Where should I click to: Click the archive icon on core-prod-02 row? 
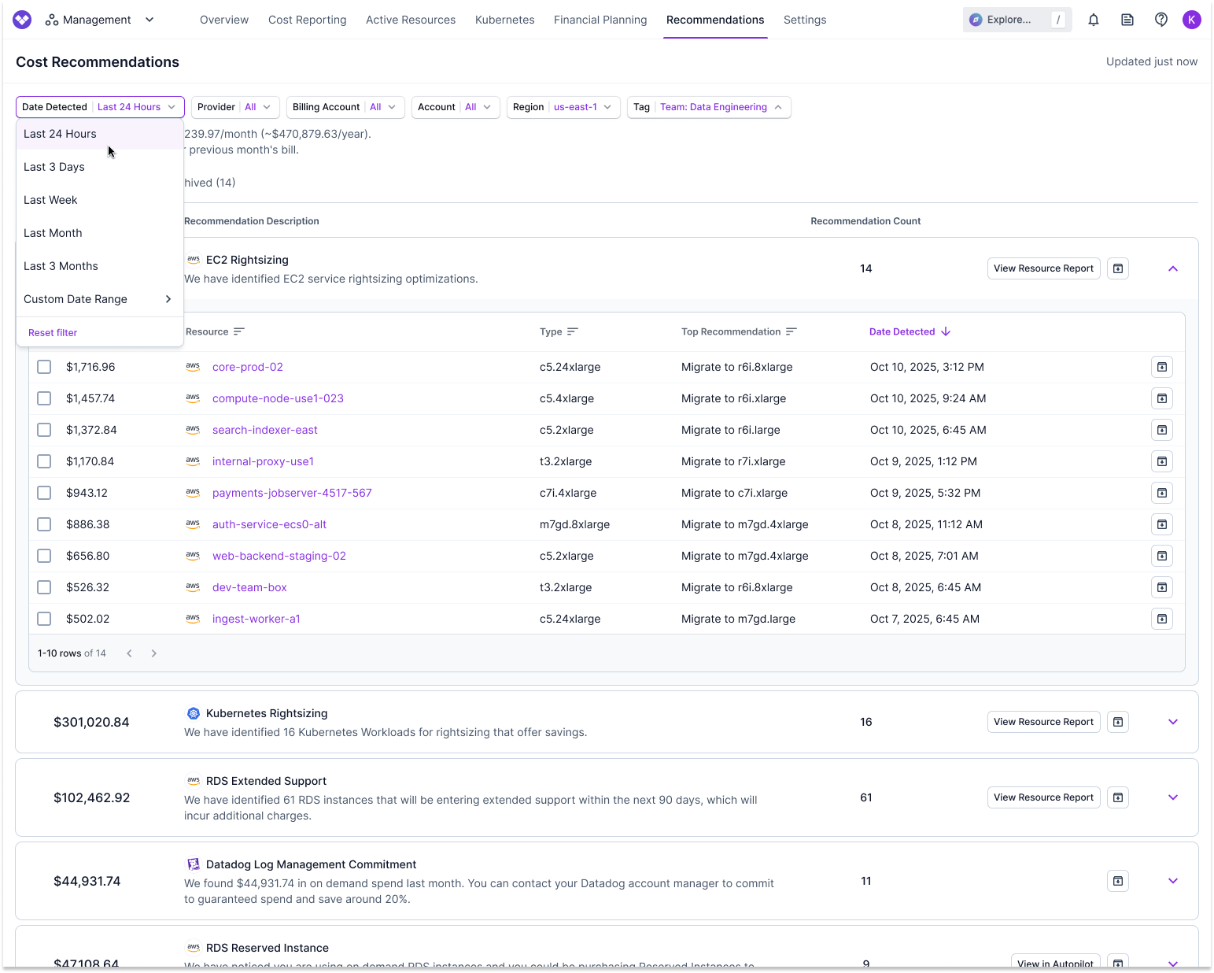(x=1162, y=367)
